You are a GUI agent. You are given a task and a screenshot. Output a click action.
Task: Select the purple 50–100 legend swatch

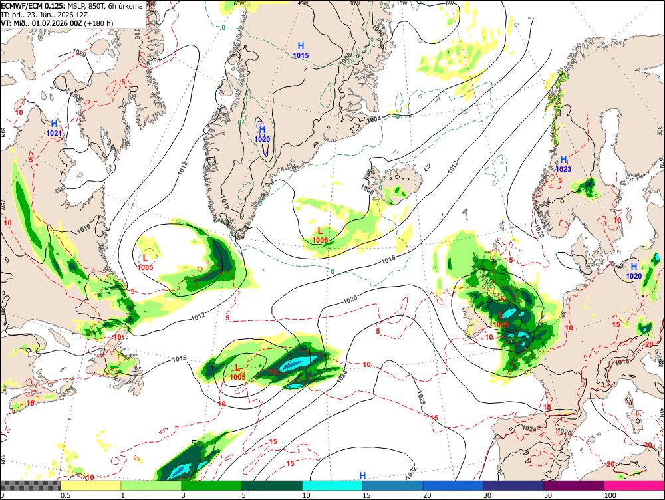[575, 485]
